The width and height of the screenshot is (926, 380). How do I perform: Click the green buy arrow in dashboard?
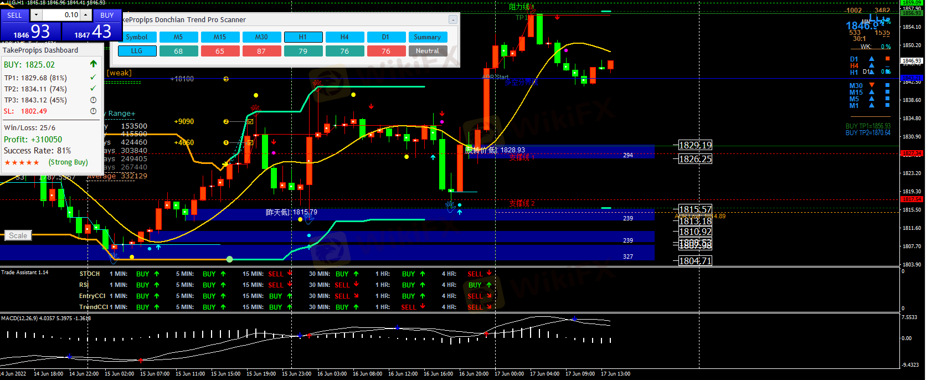[93, 64]
